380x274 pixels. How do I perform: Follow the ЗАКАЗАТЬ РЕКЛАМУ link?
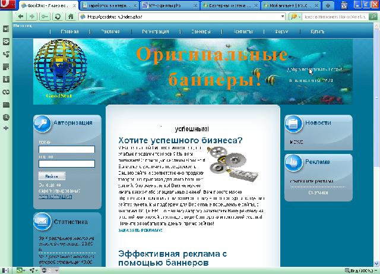pos(140,229)
